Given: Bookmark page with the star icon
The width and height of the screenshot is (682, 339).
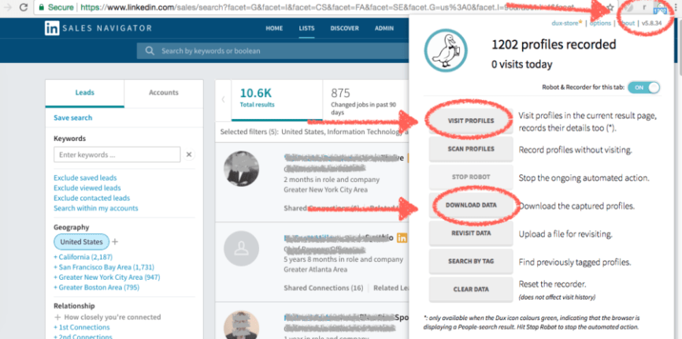Looking at the screenshot, I should pyautogui.click(x=611, y=6).
